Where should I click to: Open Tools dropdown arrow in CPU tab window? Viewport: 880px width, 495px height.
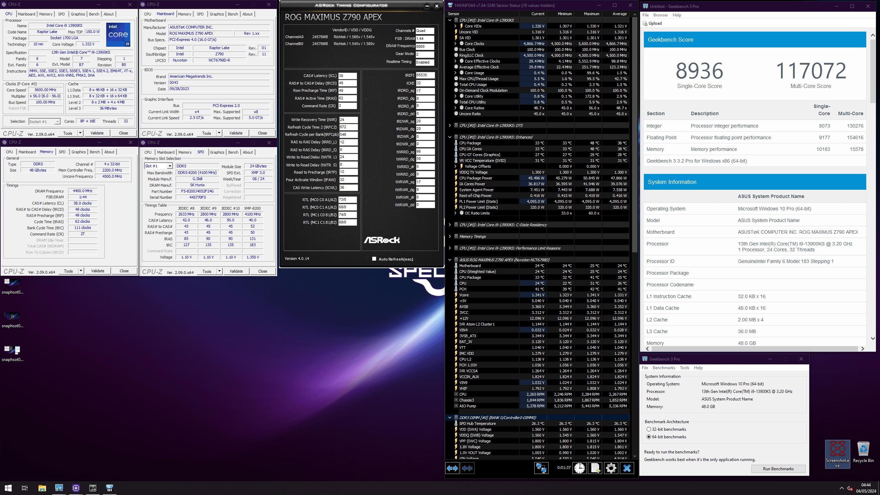click(x=80, y=133)
